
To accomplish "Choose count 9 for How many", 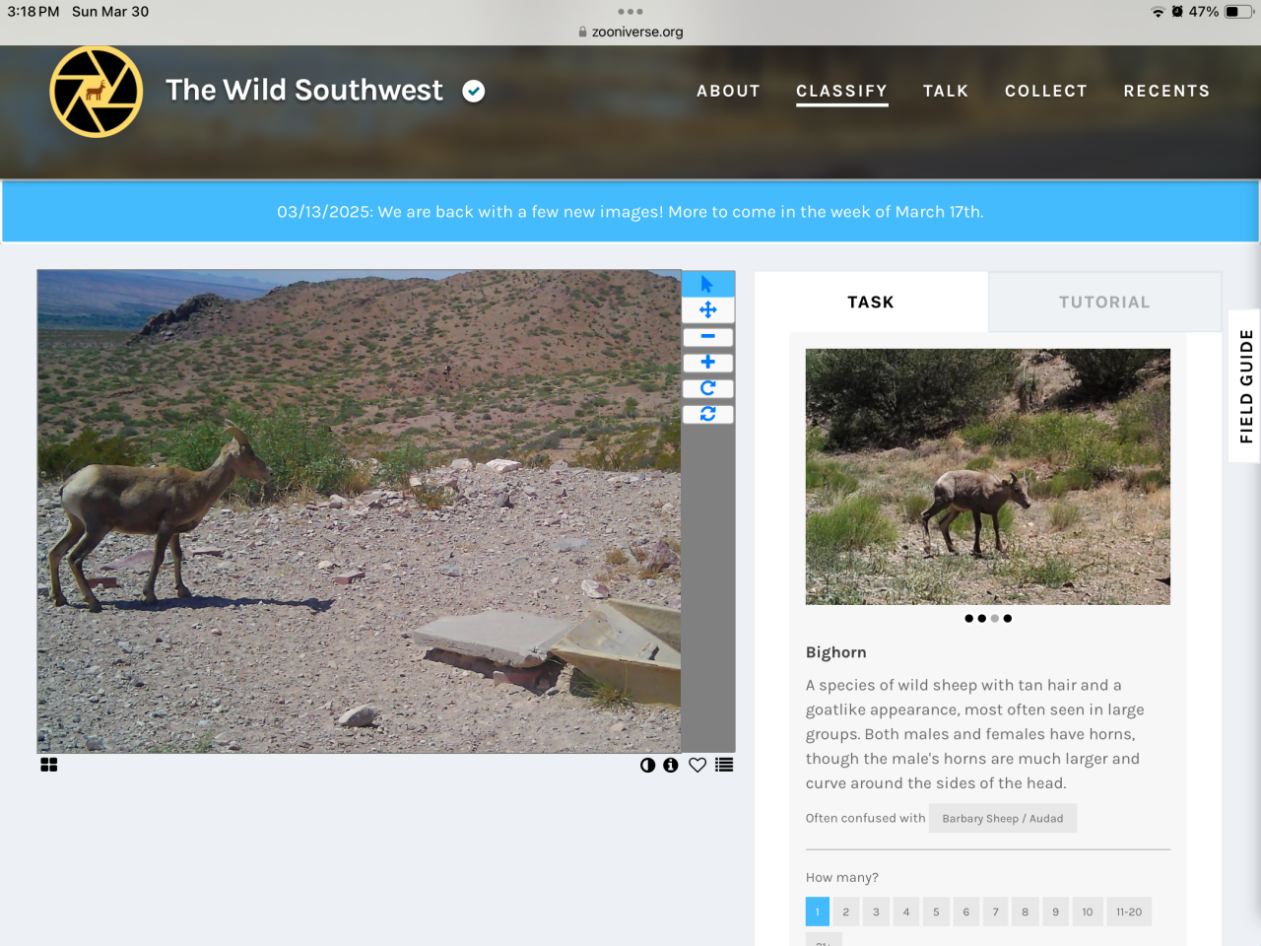I will coord(1055,912).
